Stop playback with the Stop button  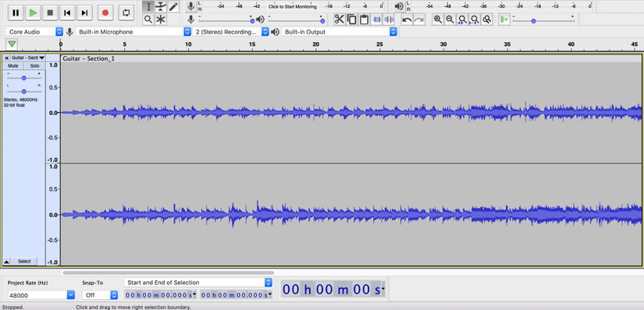(50, 12)
